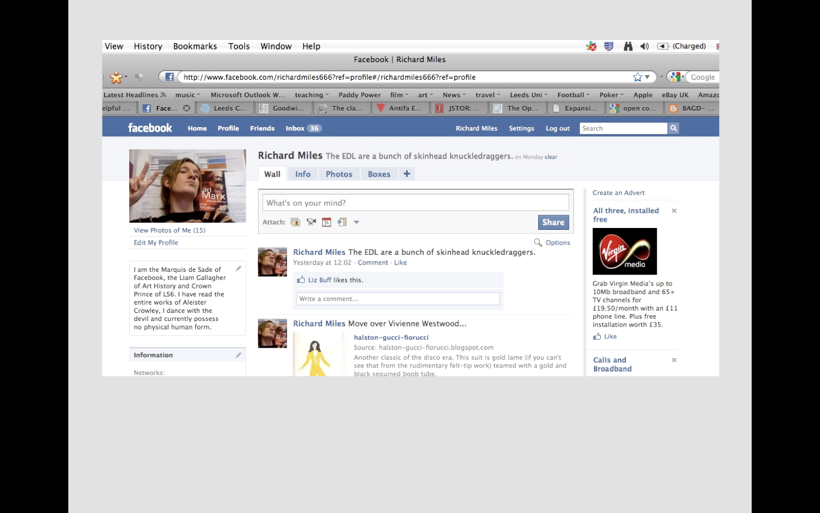Expand the film bookmarks folder
This screenshot has height=513, width=820.
399,95
